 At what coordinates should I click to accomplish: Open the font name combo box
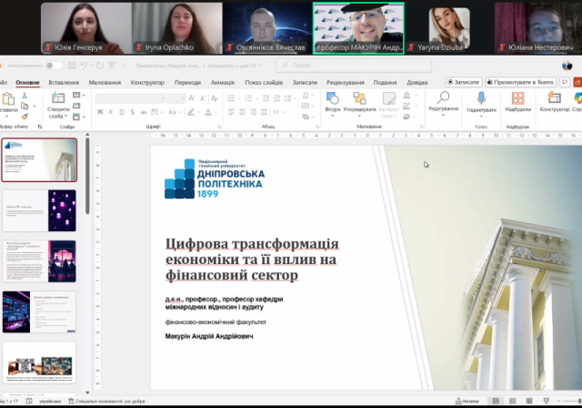tap(130, 98)
